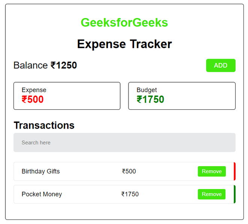Select the 'Pocket Money' transaction name
The width and height of the screenshot is (248, 224).
(x=42, y=194)
